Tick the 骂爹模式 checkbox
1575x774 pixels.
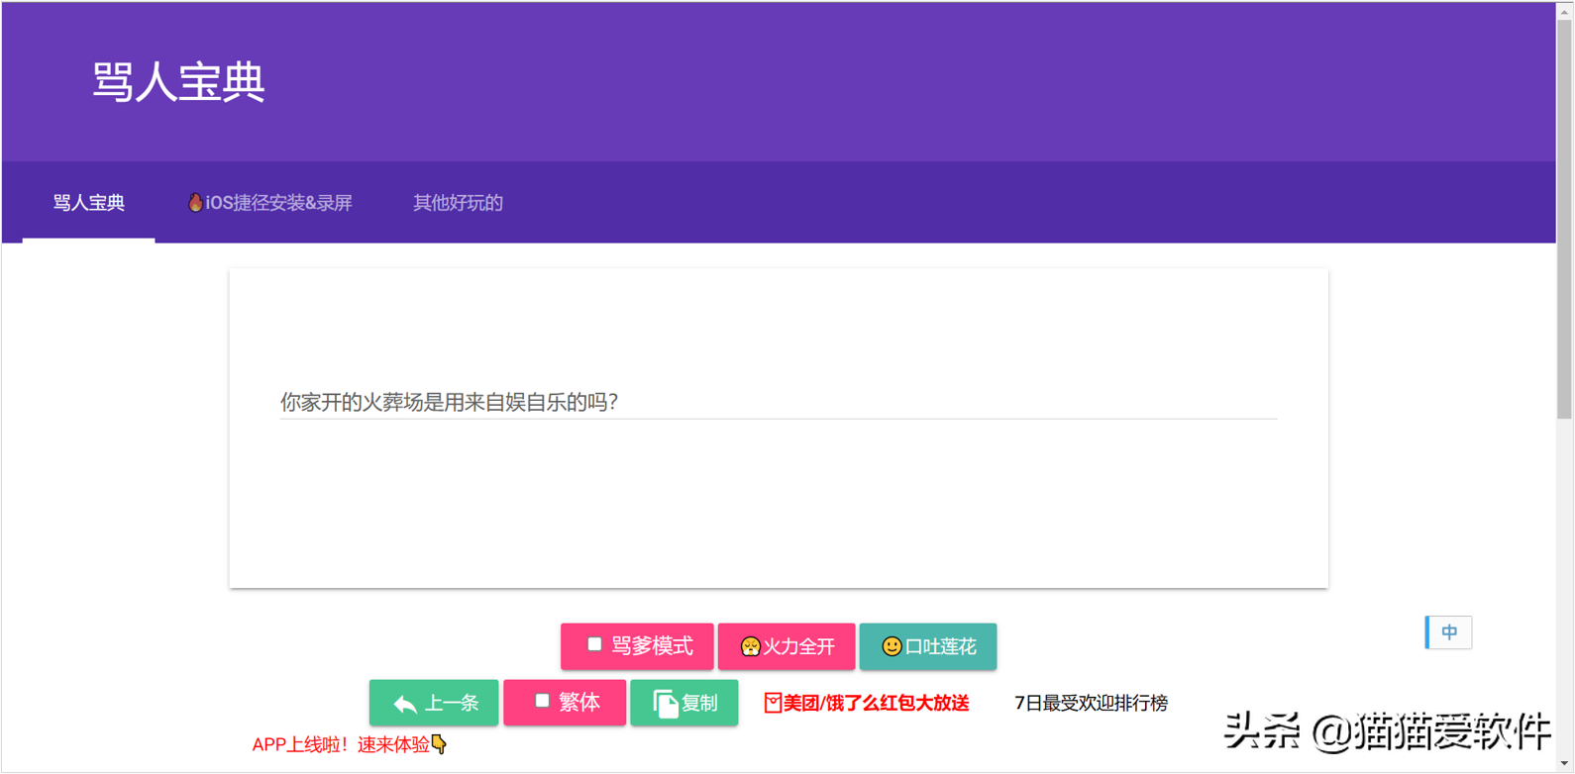(594, 644)
